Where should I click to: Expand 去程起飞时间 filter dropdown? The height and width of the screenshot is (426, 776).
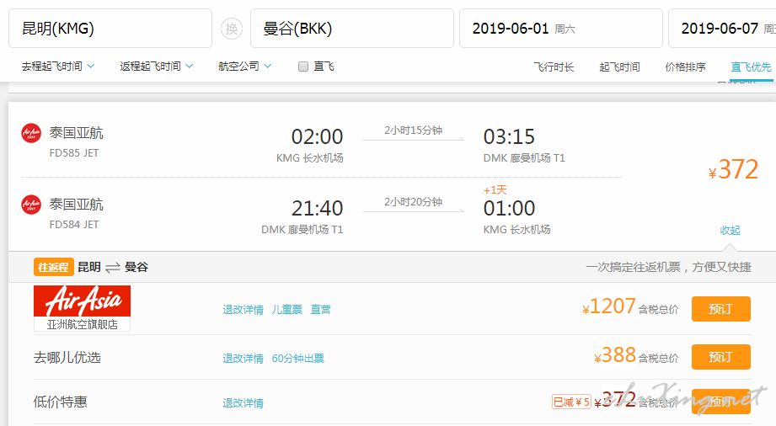(58, 67)
